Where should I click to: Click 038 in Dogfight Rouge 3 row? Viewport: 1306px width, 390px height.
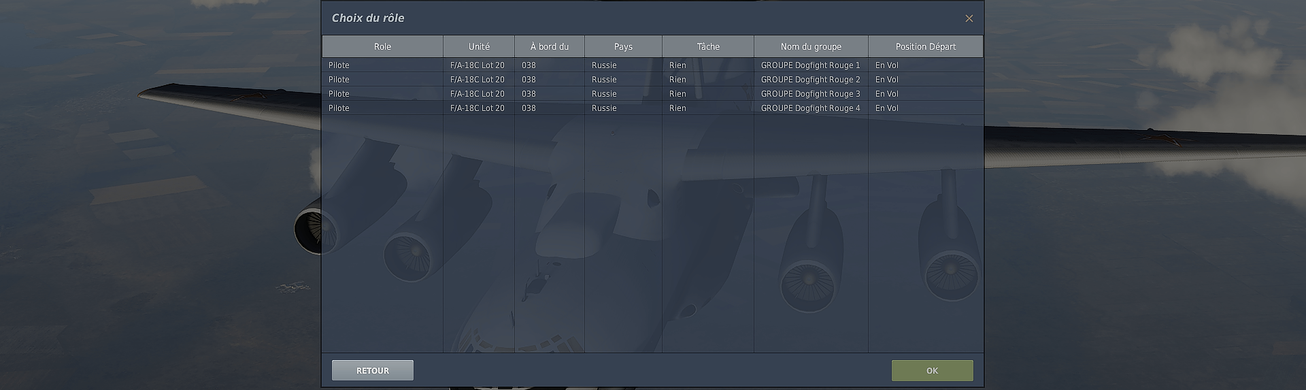pyautogui.click(x=529, y=94)
